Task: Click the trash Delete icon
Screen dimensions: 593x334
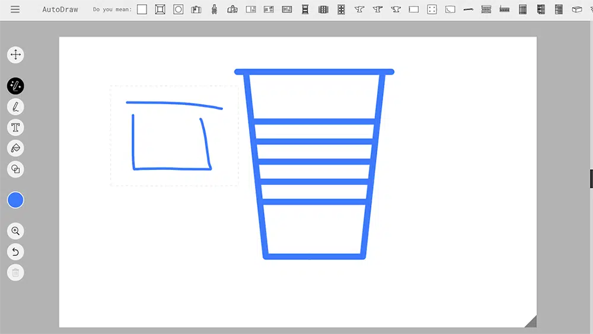Action: (15, 272)
